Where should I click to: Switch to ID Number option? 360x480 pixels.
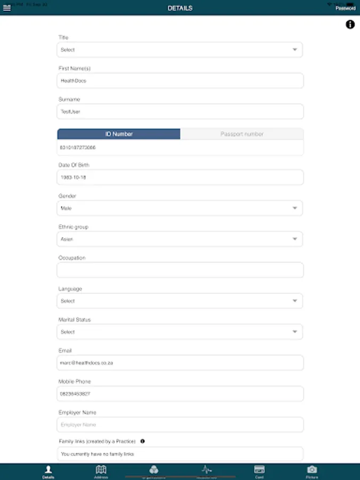119,134
